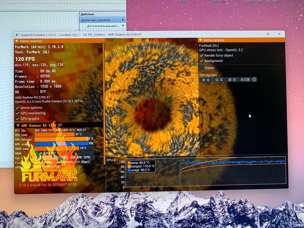This screenshot has width=304, height=228.
Task: Click the AA : Off setting line
Action: coord(30,92)
